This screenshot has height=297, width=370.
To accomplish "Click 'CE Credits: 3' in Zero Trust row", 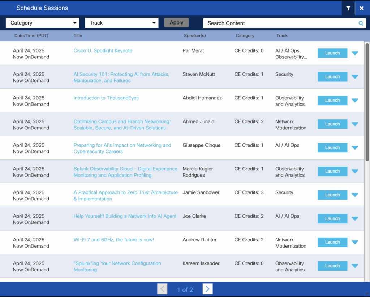I will [x=249, y=192].
